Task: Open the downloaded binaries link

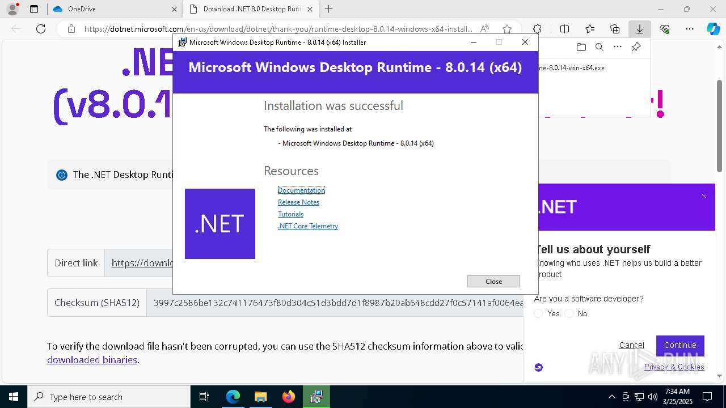Action: (92, 360)
